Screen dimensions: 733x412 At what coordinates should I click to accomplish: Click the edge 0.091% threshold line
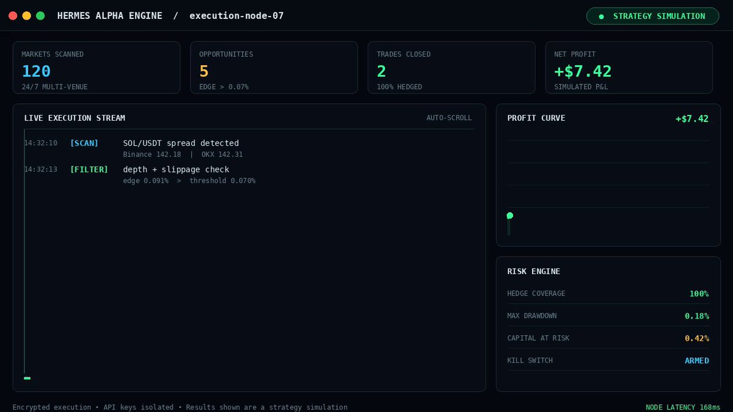[189, 181]
